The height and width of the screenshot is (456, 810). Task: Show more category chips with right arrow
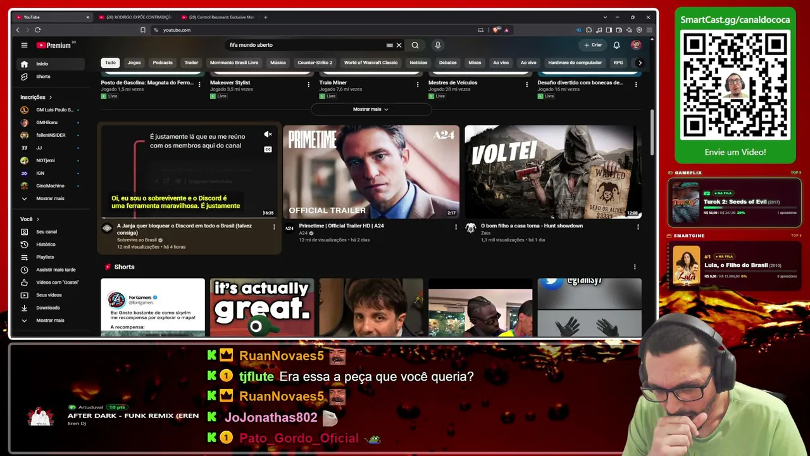(x=640, y=63)
